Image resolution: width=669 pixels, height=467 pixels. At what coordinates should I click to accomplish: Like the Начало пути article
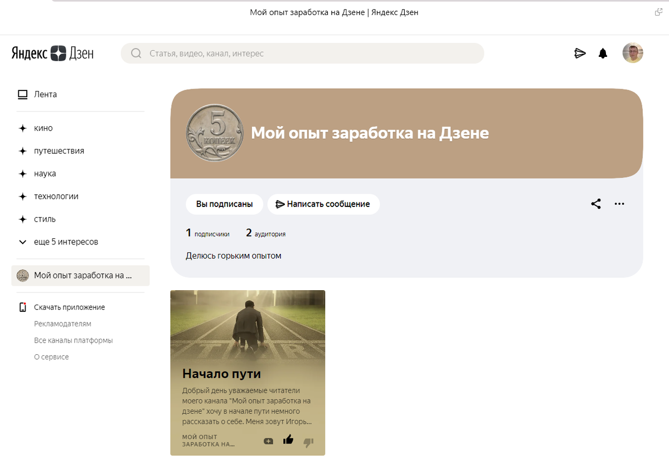coord(288,440)
